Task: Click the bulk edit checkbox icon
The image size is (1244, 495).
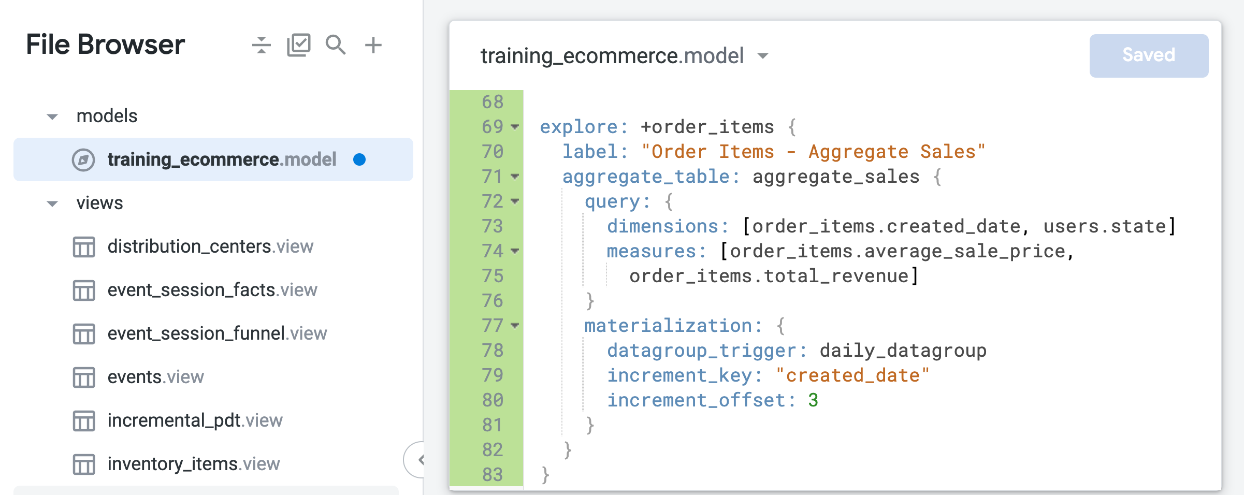Action: (x=299, y=45)
